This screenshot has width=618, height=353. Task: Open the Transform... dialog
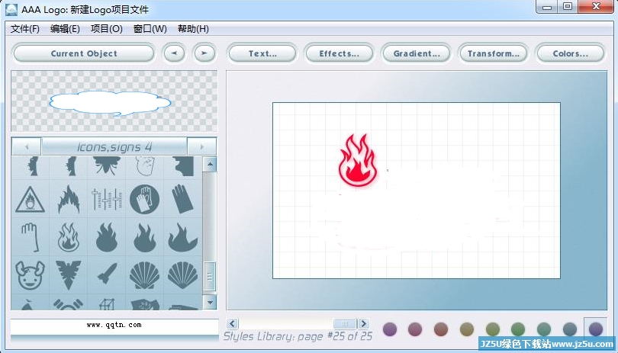coord(494,53)
